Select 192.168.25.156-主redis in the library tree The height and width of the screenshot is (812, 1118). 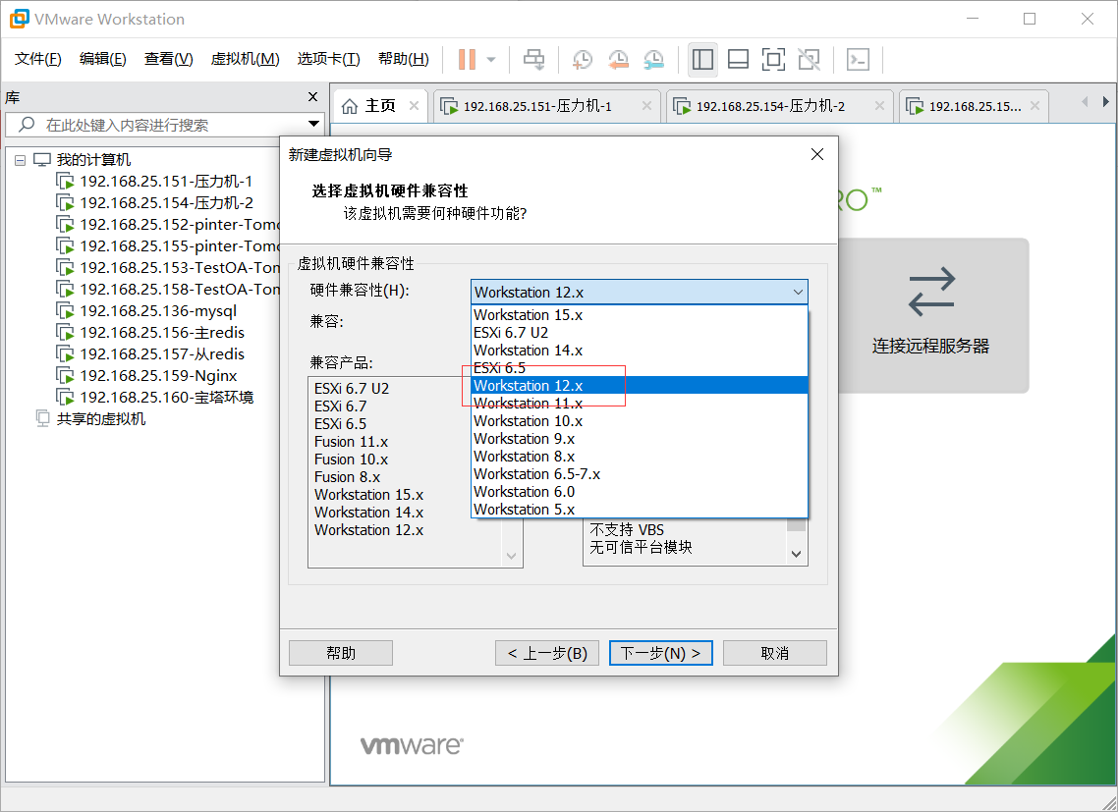(x=162, y=332)
